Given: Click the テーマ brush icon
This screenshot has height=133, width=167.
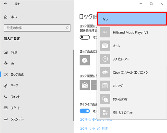Looking at the screenshot, I should click(x=6, y=86).
